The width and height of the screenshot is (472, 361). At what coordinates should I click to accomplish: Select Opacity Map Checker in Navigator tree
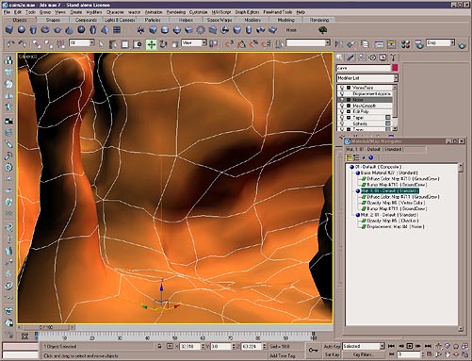pos(393,221)
